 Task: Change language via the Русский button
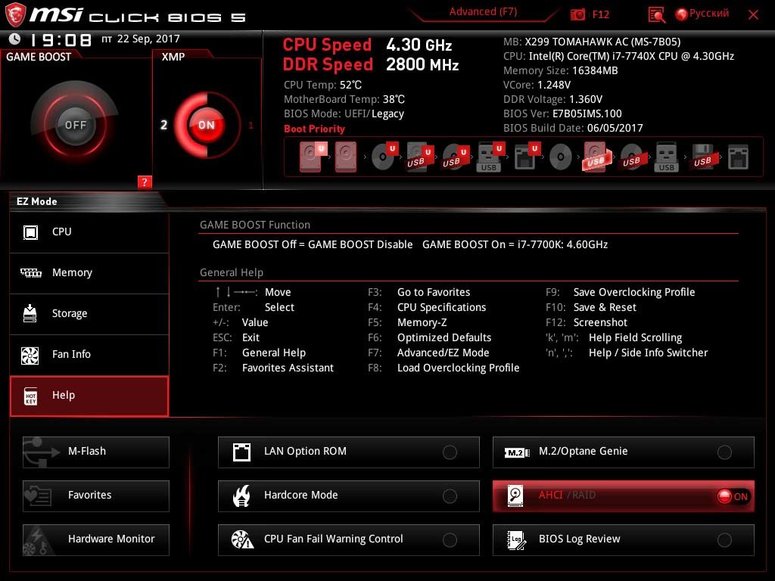click(702, 14)
